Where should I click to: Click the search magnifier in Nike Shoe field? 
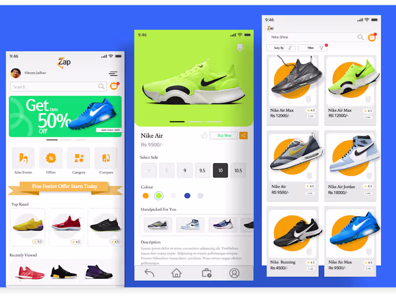[x=360, y=38]
